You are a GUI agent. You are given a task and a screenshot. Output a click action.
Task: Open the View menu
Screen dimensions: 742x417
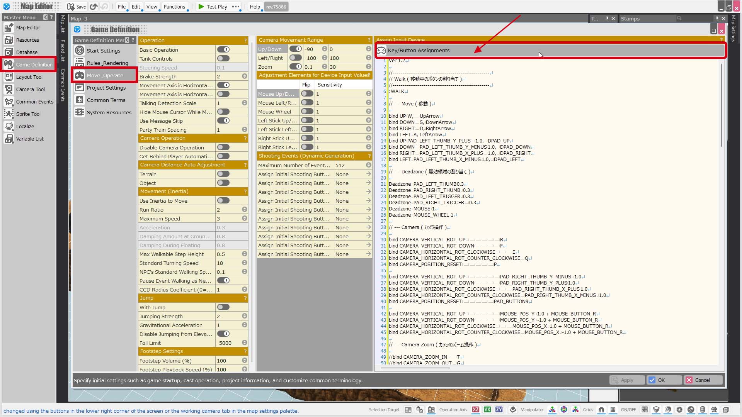coord(151,7)
